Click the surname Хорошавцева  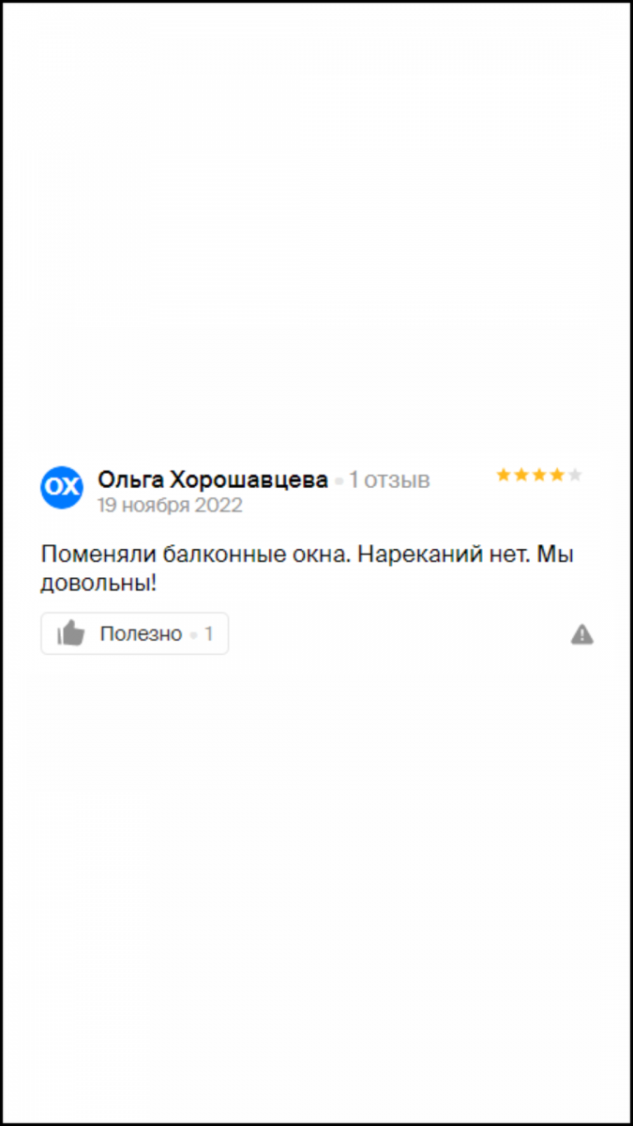249,480
